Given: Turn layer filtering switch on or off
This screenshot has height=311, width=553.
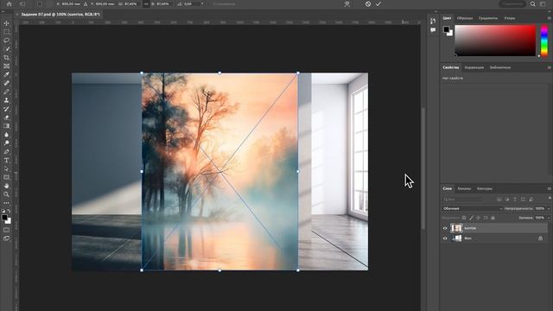Looking at the screenshot, I should (550, 199).
